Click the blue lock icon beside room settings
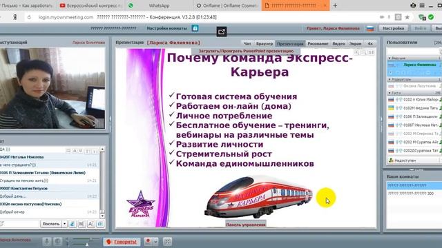This screenshot has width=442, height=248. coord(195,28)
